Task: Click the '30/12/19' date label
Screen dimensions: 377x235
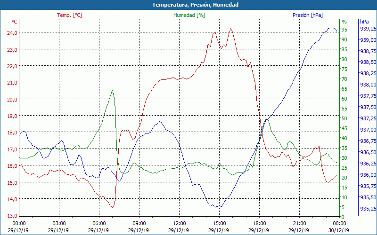Action: point(339,230)
